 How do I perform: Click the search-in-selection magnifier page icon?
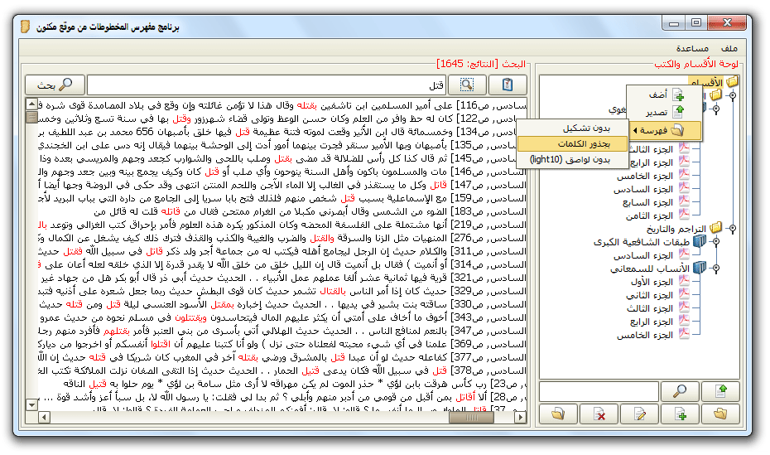click(x=467, y=85)
